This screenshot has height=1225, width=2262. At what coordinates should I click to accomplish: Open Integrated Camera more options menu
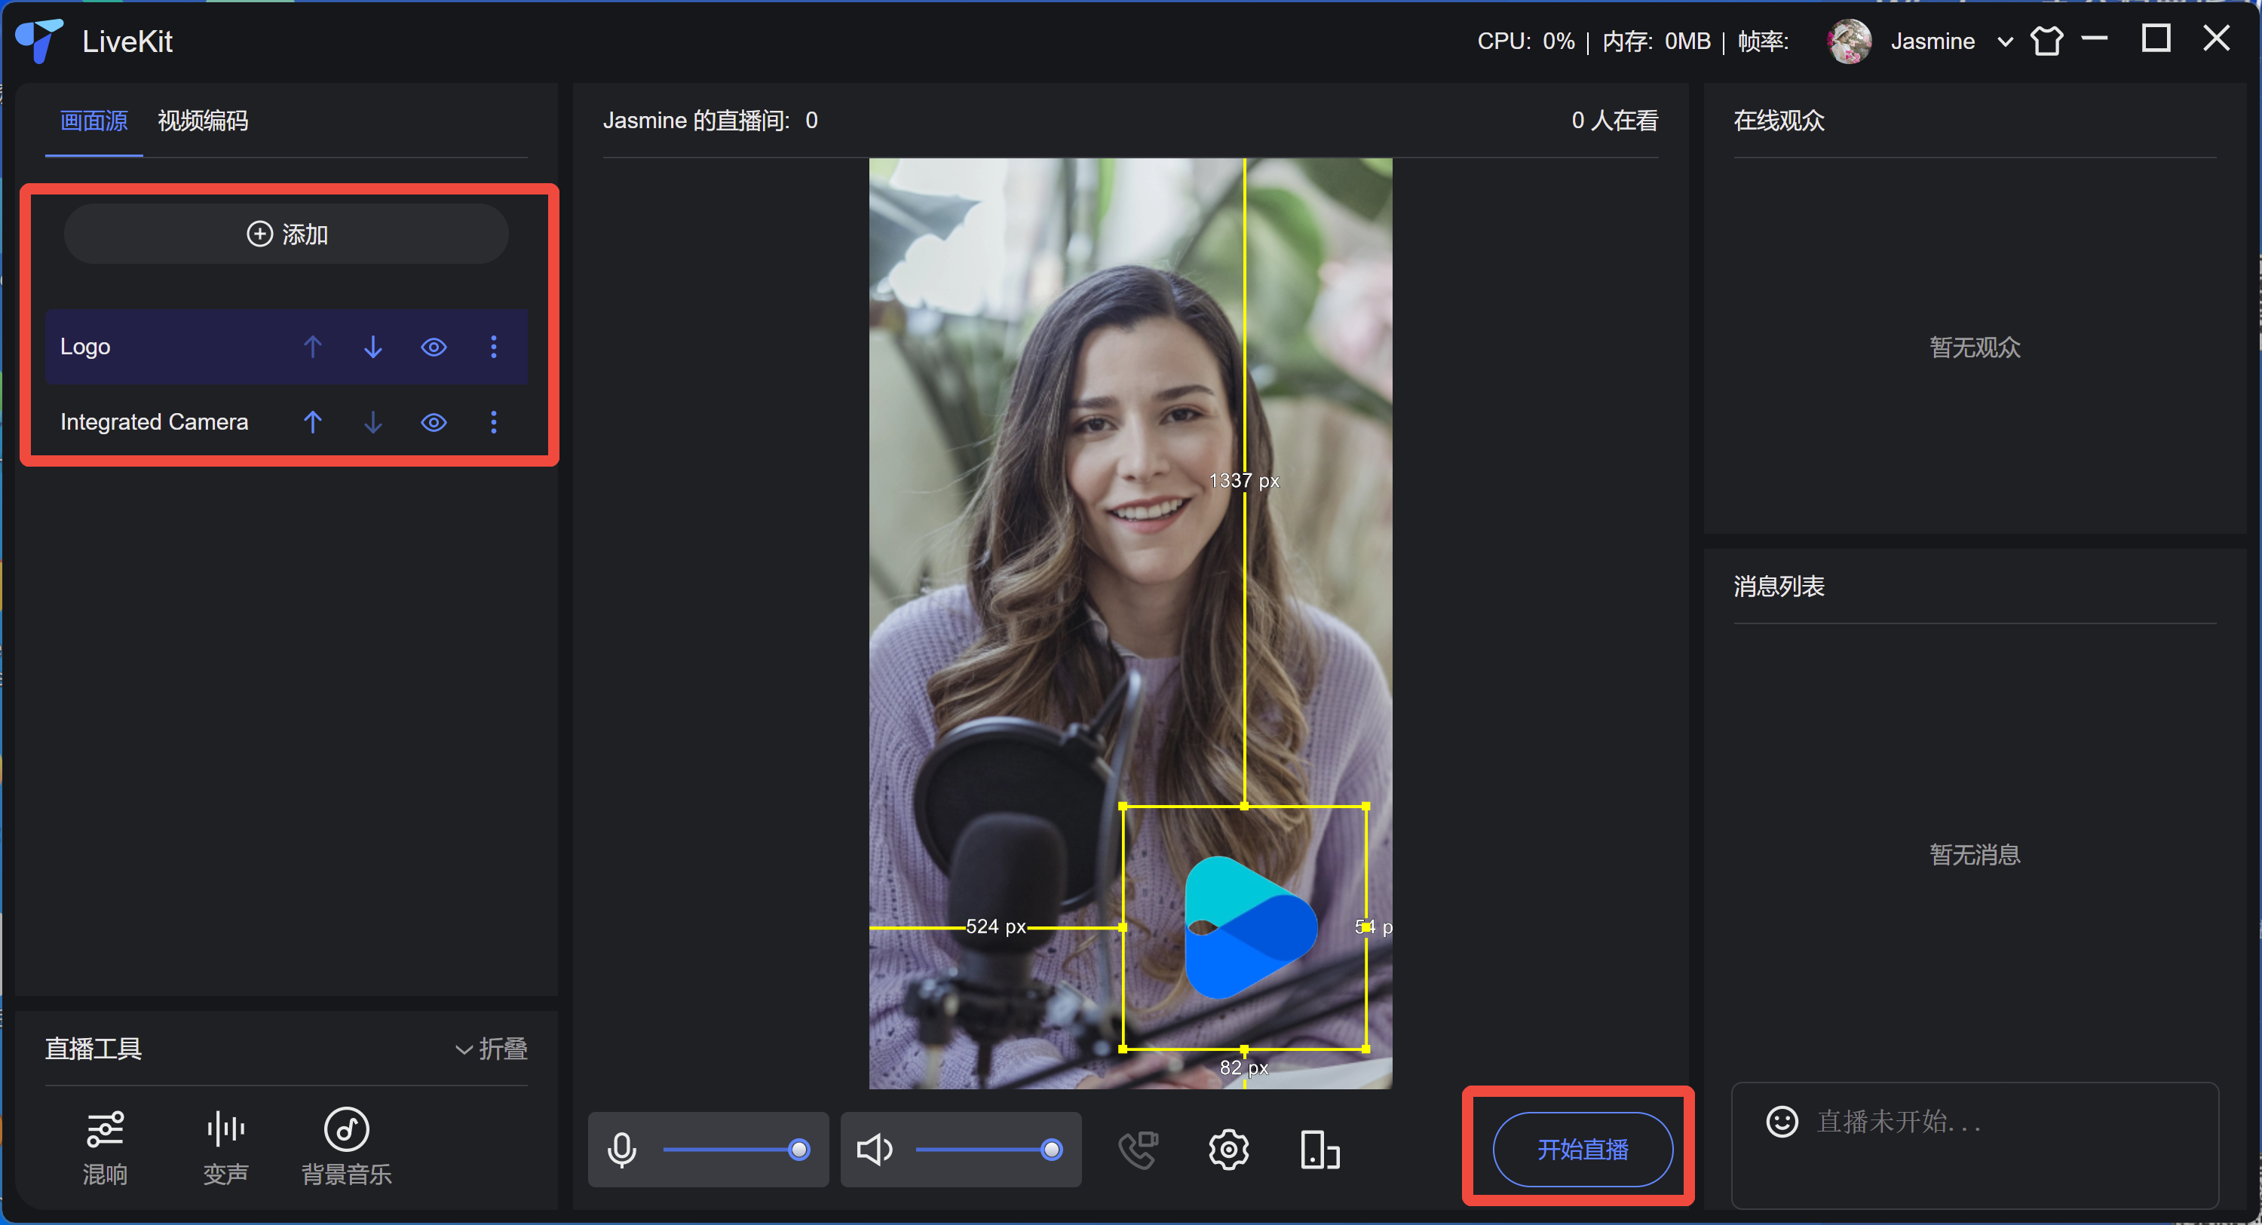[494, 422]
